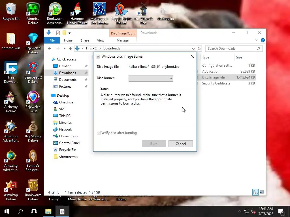Open the Windows Start menu

7,211
